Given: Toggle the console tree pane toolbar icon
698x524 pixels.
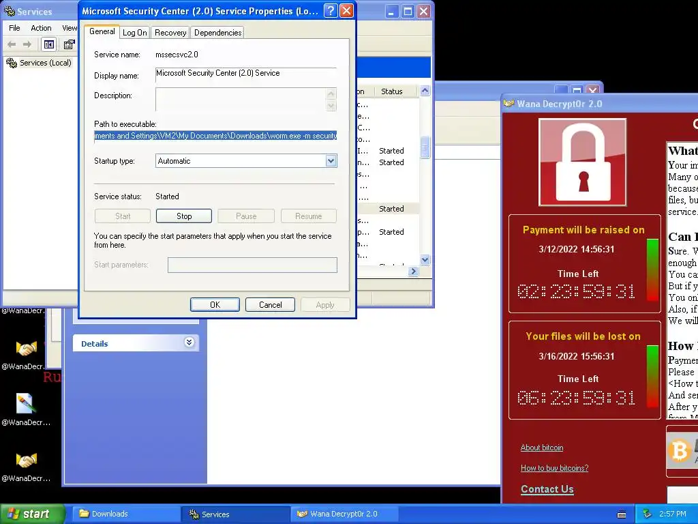Looking at the screenshot, I should click(x=49, y=44).
